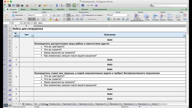Screen dimensions: 192x108
Task: Switch to the Персонажи_Р_учет sheet tab
Action: 69,104
